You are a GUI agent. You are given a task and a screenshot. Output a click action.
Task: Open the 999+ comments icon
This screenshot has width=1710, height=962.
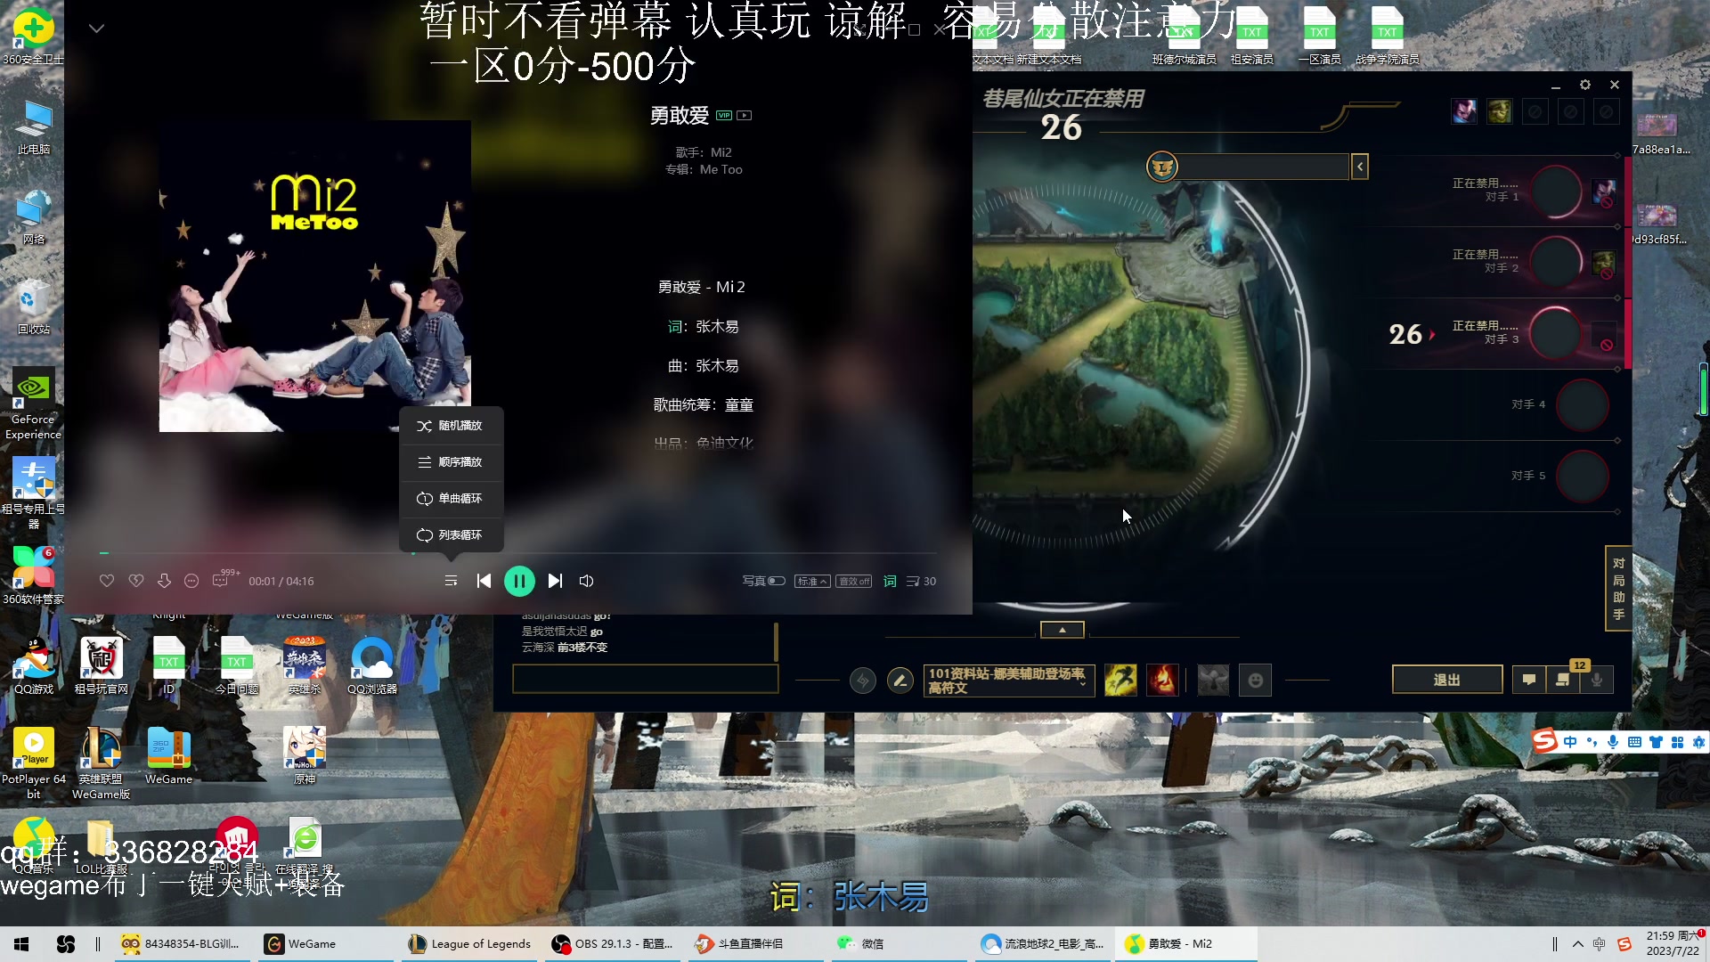[x=221, y=579]
